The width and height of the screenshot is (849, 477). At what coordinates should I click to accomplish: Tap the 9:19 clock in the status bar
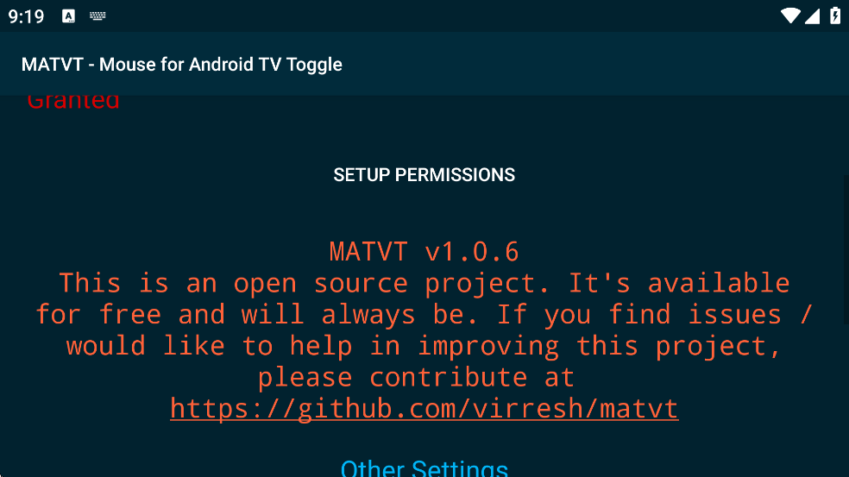click(26, 16)
